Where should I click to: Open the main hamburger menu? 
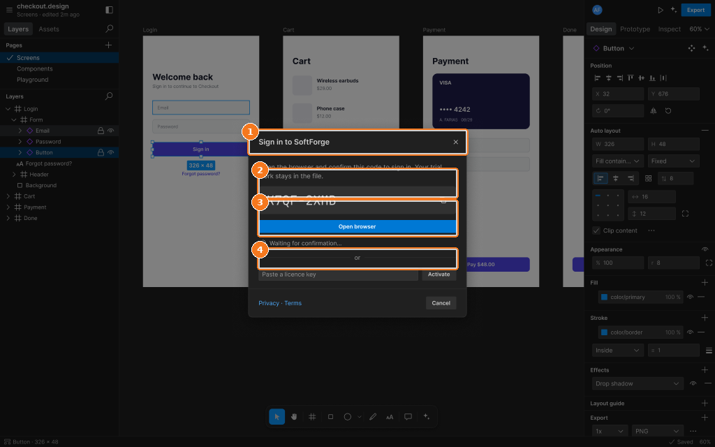point(9,10)
